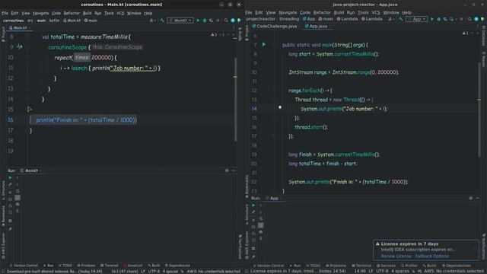Click Renew License link in notification
Viewport: 487px width, 274px height.
[x=396, y=256]
